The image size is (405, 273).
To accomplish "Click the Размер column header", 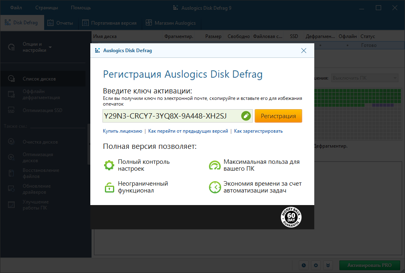I will 213,36.
